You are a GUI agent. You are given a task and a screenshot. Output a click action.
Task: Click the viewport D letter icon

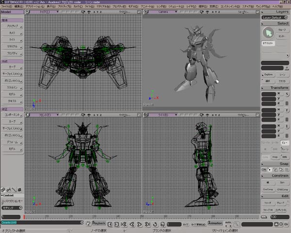[145, 115]
